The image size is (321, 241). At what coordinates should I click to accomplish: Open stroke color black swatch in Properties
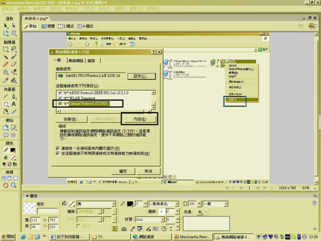[x=130, y=204]
